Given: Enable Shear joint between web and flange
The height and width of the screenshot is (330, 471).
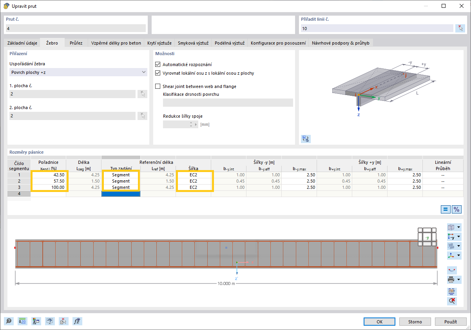Looking at the screenshot, I should (158, 86).
